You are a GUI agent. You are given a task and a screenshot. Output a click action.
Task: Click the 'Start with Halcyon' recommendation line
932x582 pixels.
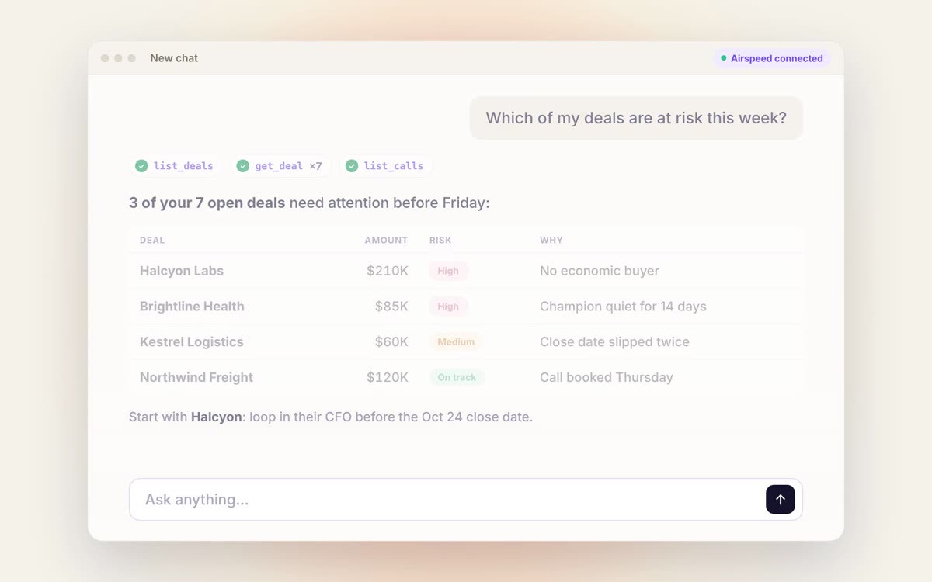pyautogui.click(x=331, y=417)
